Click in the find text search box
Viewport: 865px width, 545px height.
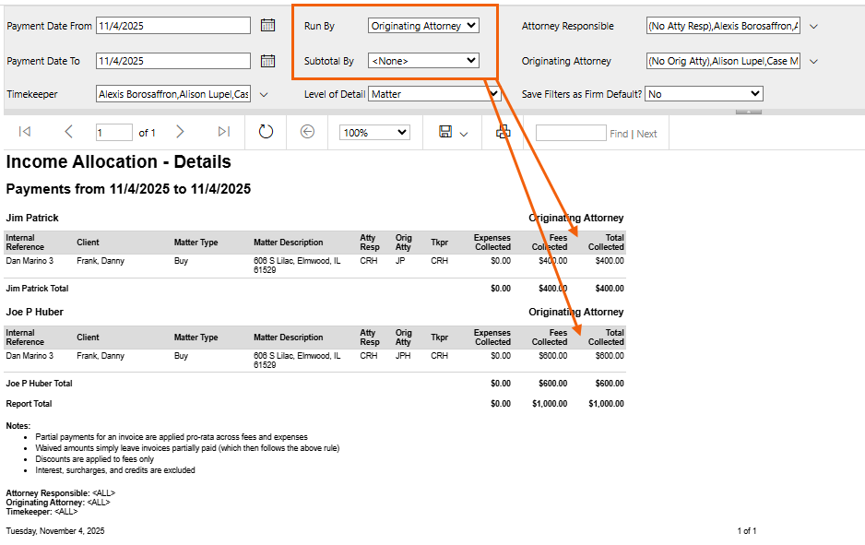[570, 133]
